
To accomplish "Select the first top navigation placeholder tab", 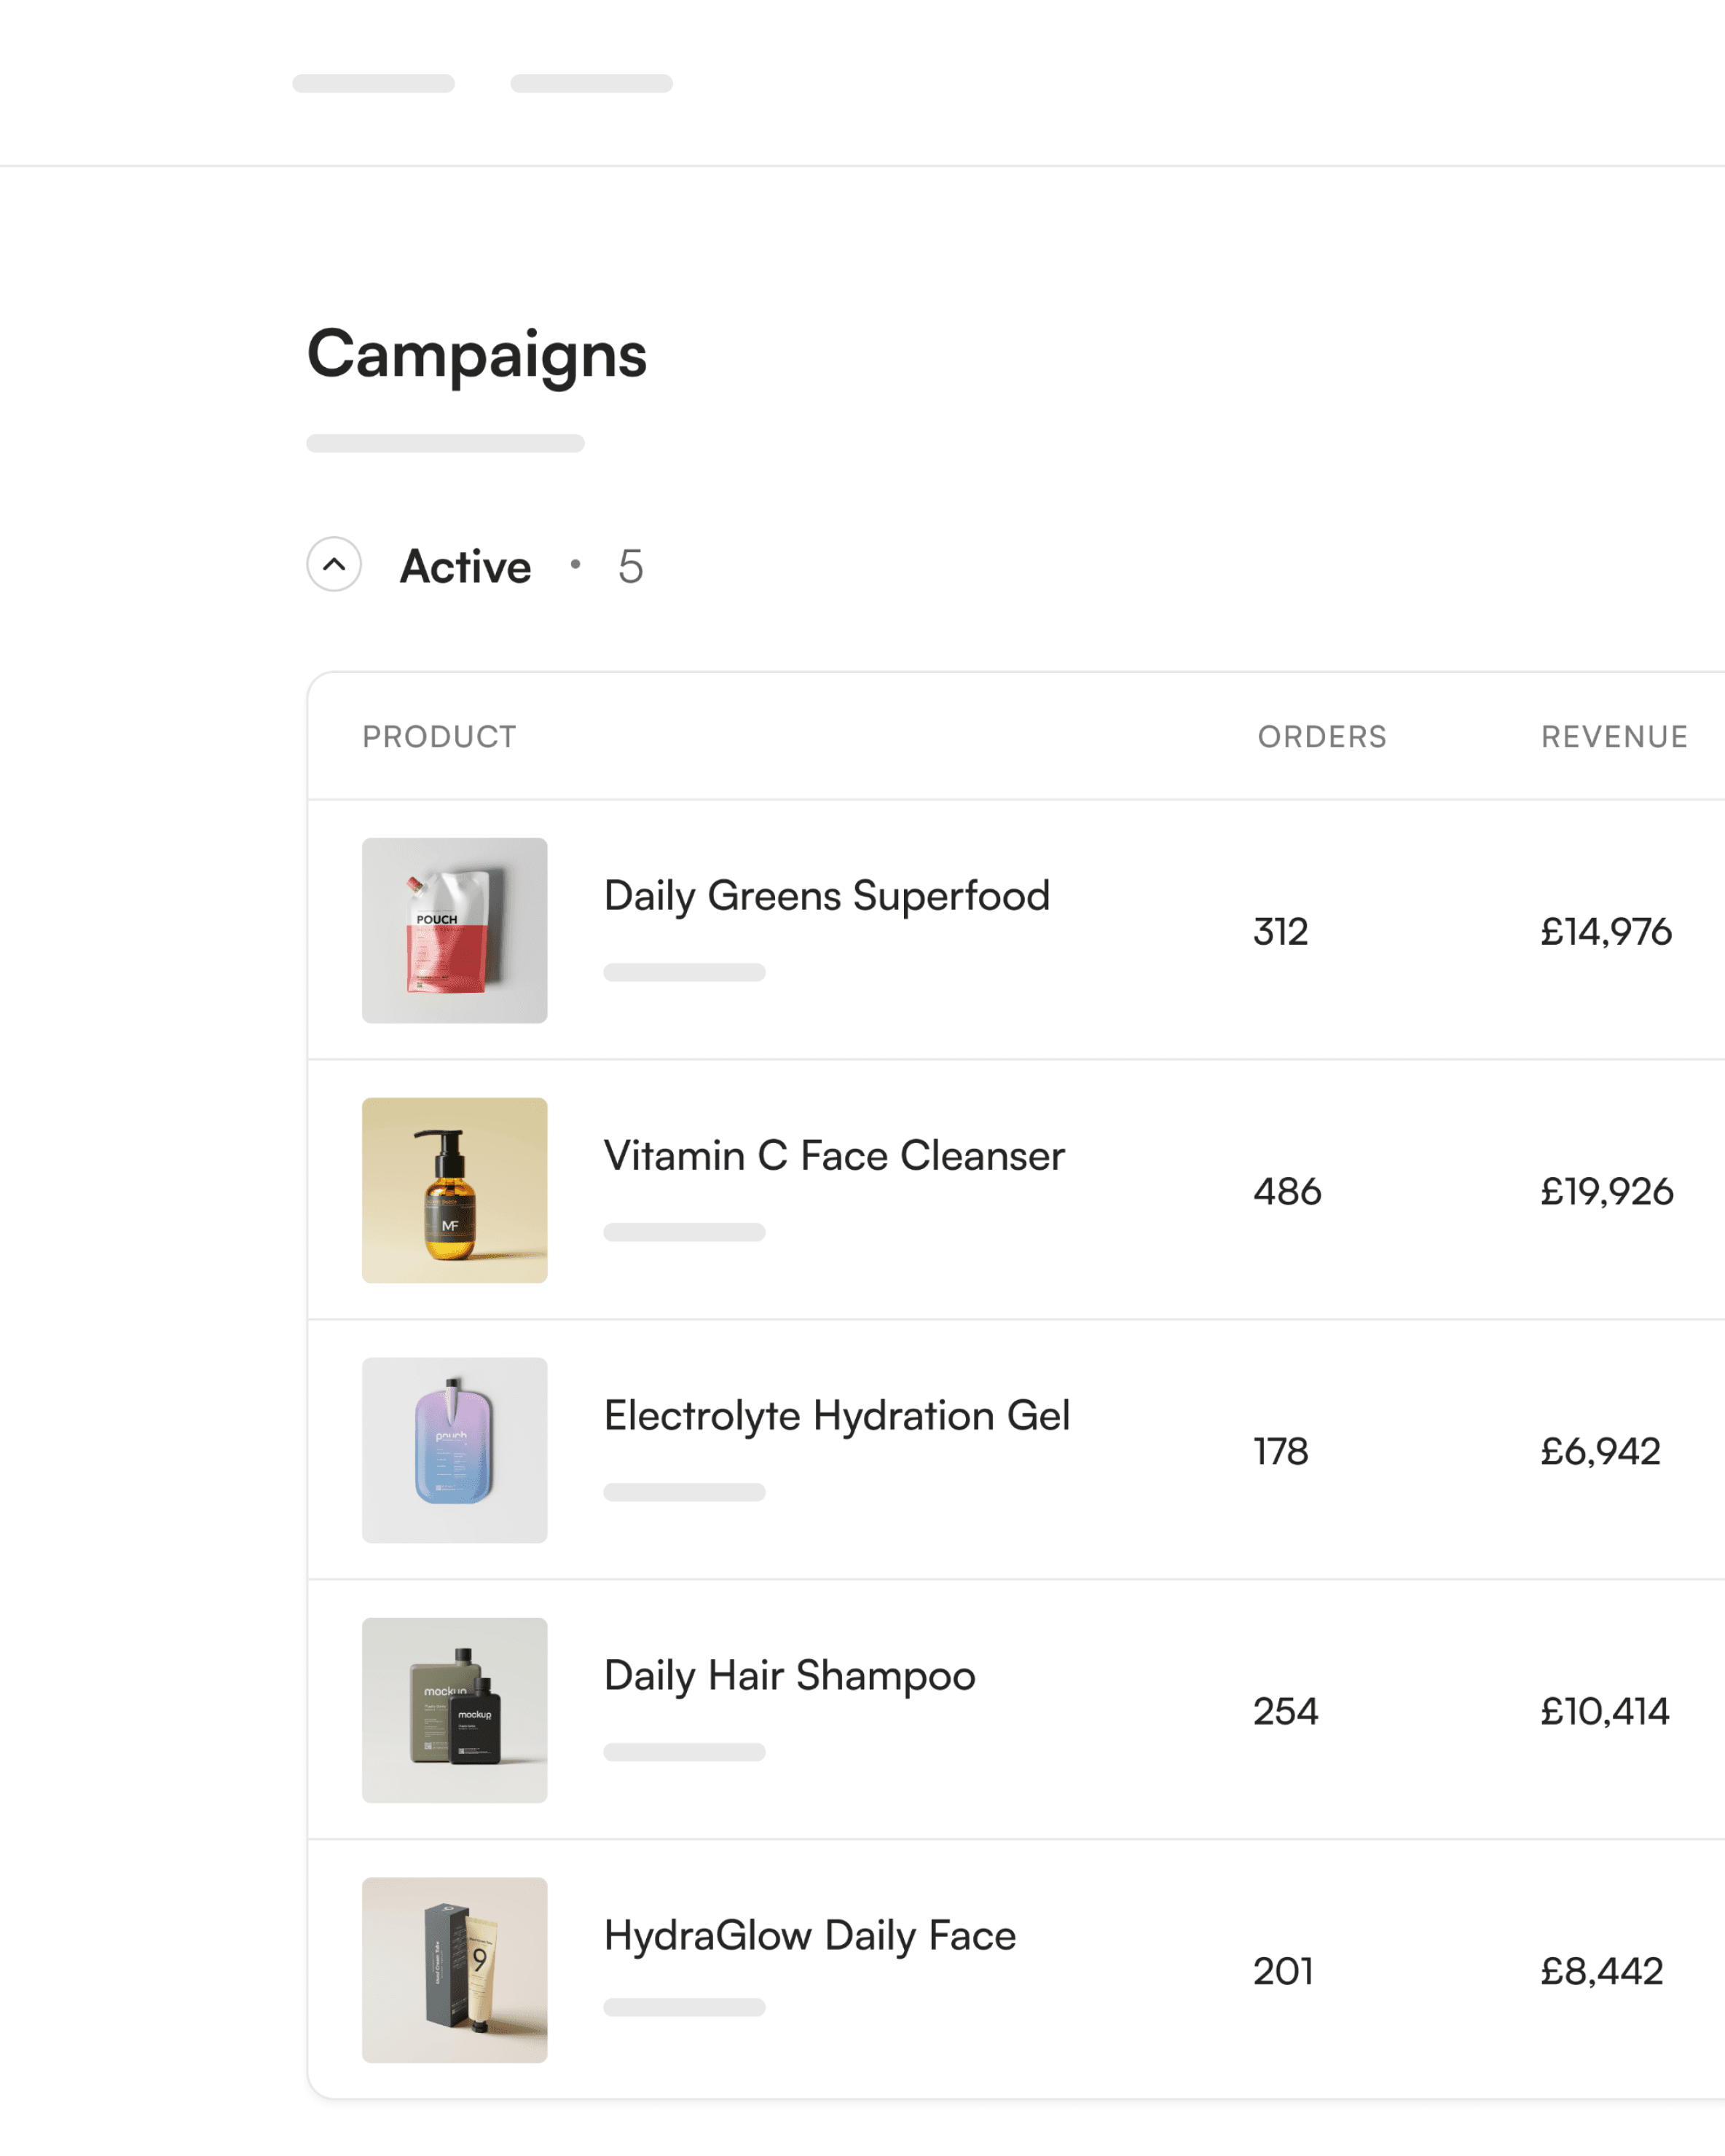I will pyautogui.click(x=373, y=84).
